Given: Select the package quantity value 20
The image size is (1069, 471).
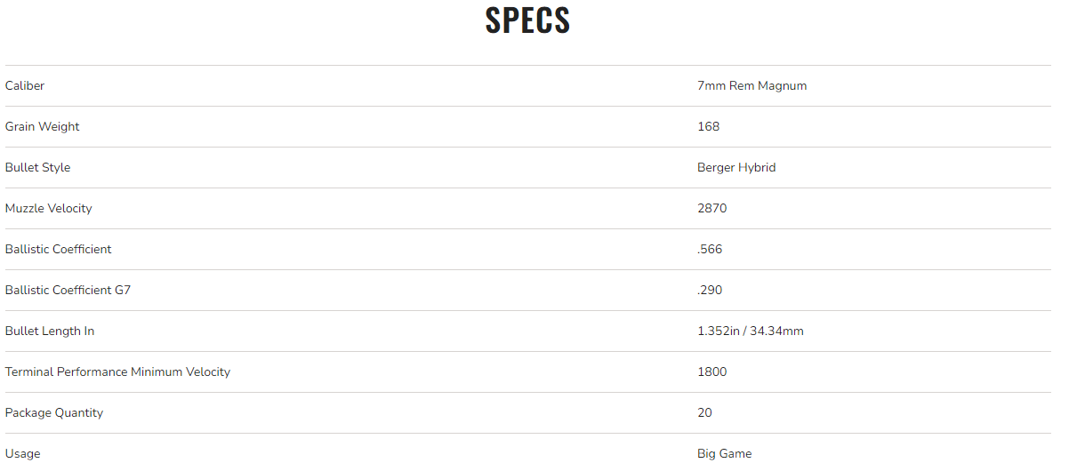Looking at the screenshot, I should pos(704,413).
